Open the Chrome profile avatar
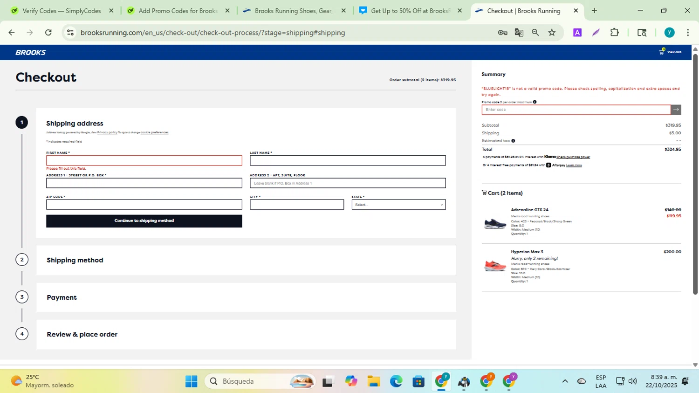Viewport: 699px width, 393px height. (x=669, y=33)
